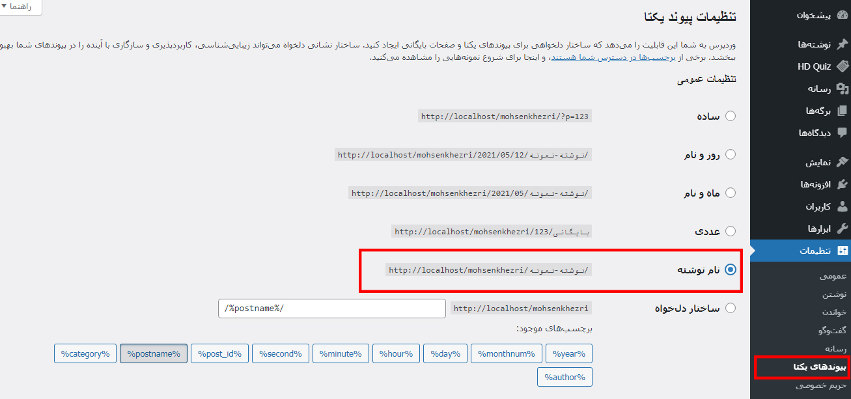Click the custom structure input field

pyautogui.click(x=331, y=308)
